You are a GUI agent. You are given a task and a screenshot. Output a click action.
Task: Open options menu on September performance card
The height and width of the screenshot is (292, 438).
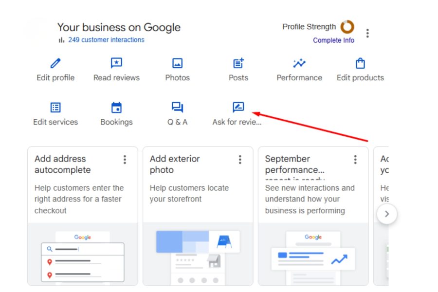[355, 159]
